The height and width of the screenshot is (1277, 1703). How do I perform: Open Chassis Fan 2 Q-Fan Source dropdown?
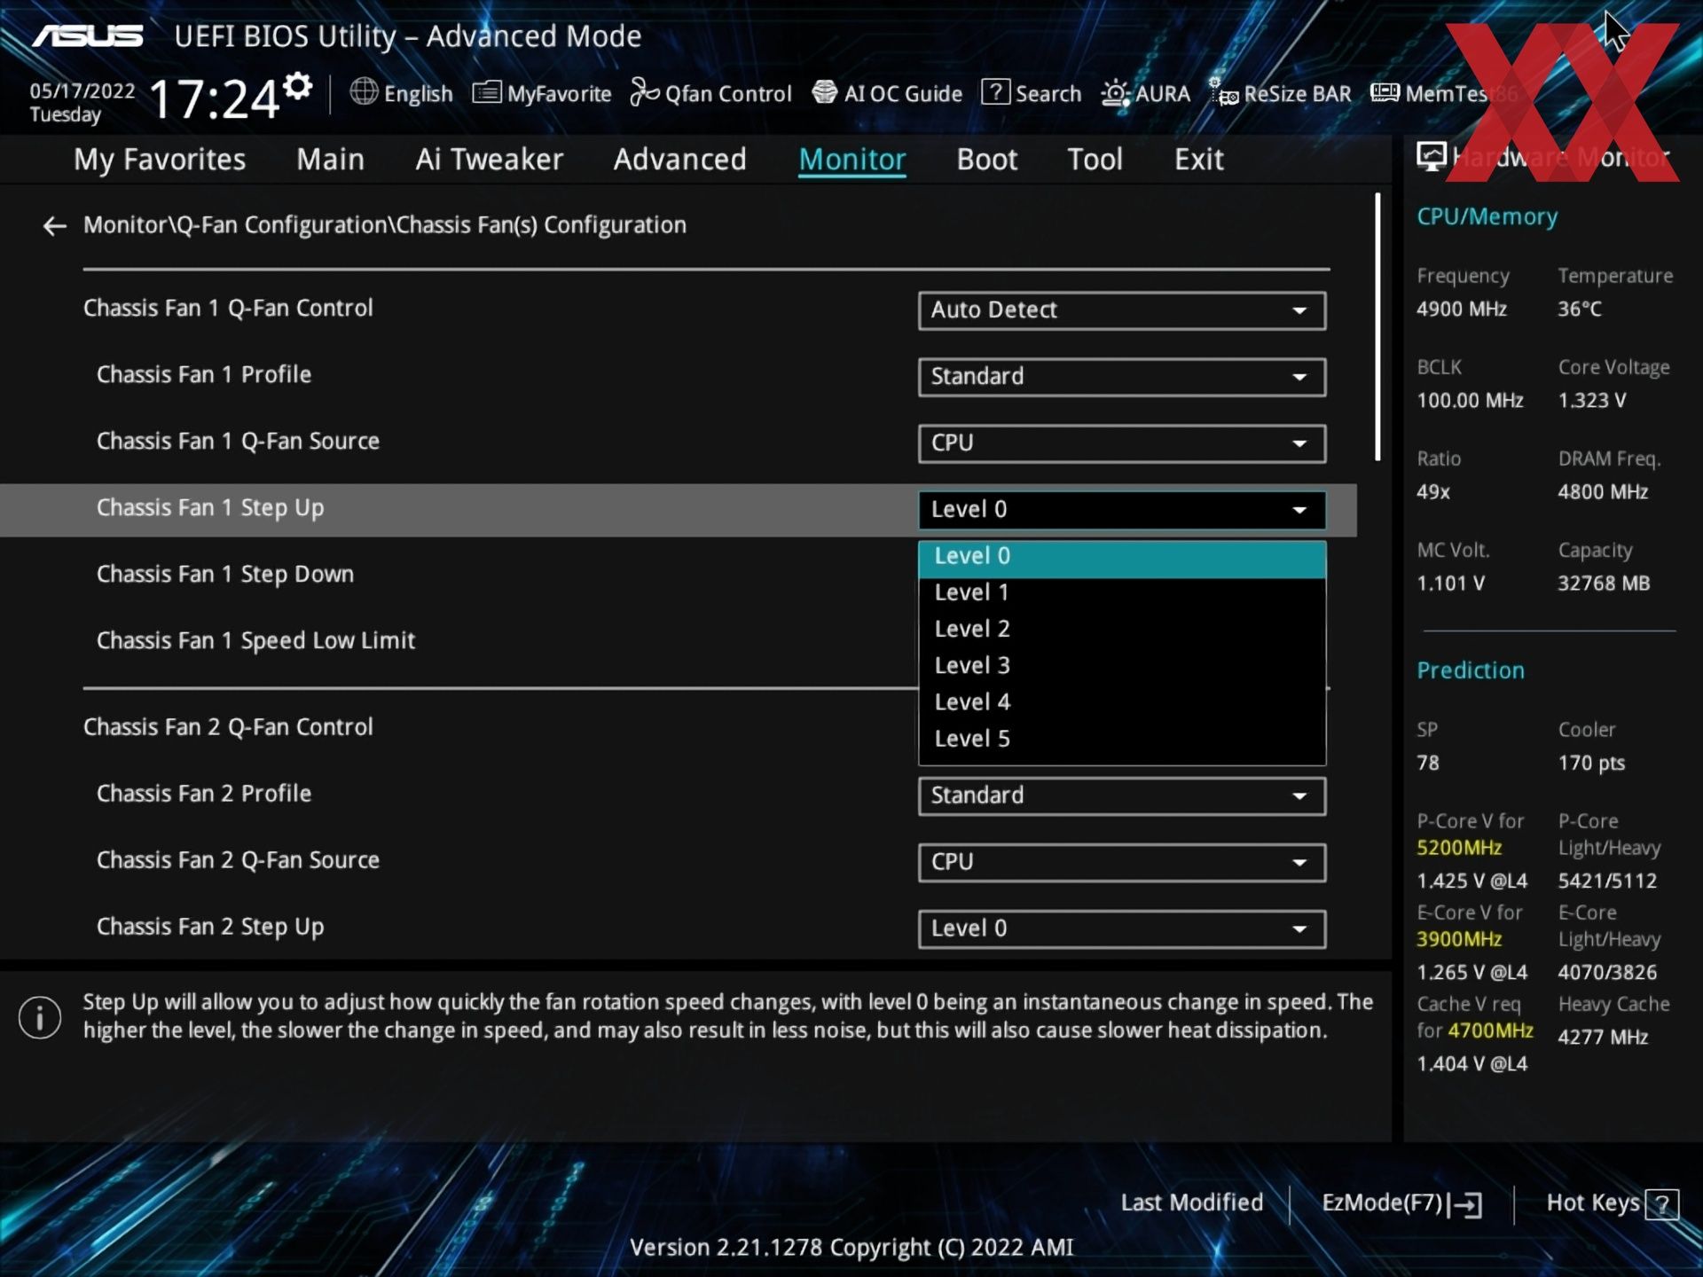1122,862
